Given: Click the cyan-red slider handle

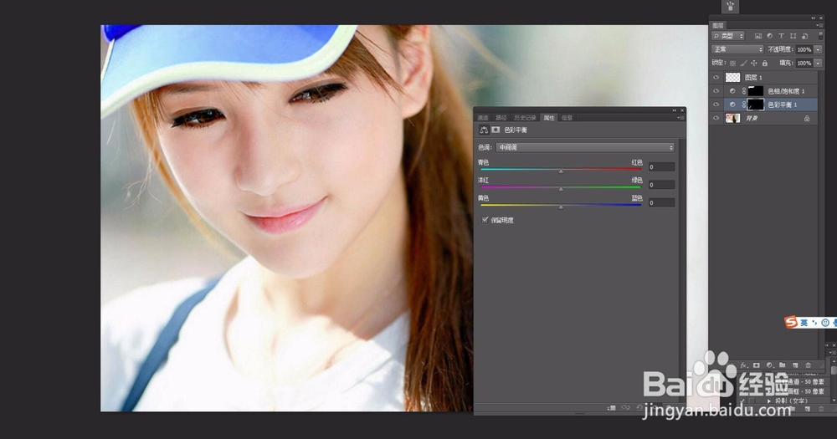Looking at the screenshot, I should pyautogui.click(x=561, y=171).
